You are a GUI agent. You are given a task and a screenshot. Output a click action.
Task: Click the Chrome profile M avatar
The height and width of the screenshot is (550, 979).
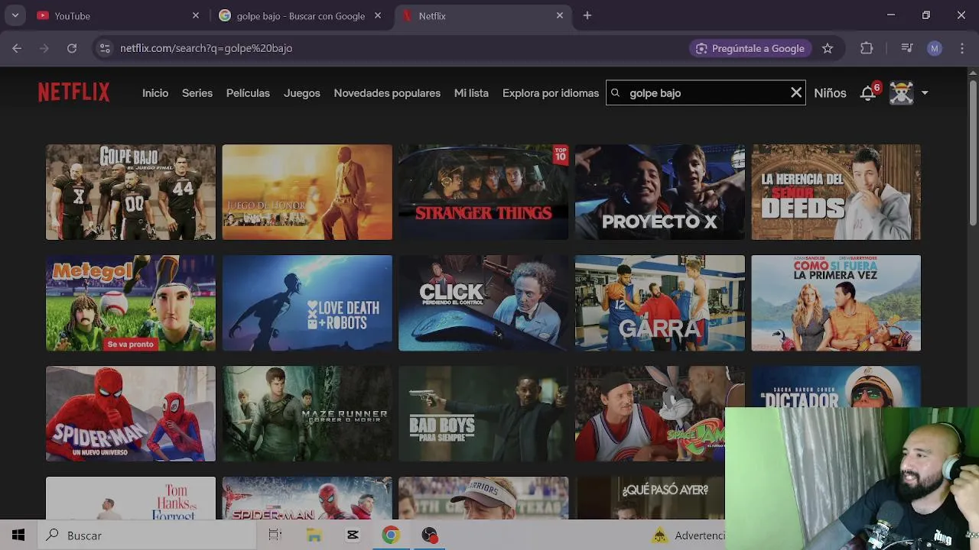click(934, 48)
